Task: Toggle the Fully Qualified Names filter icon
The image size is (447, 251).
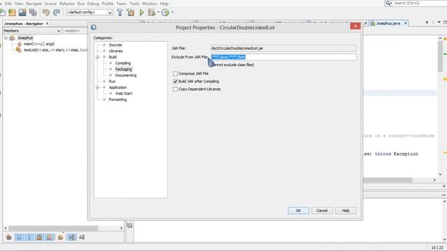Action: coord(61,237)
